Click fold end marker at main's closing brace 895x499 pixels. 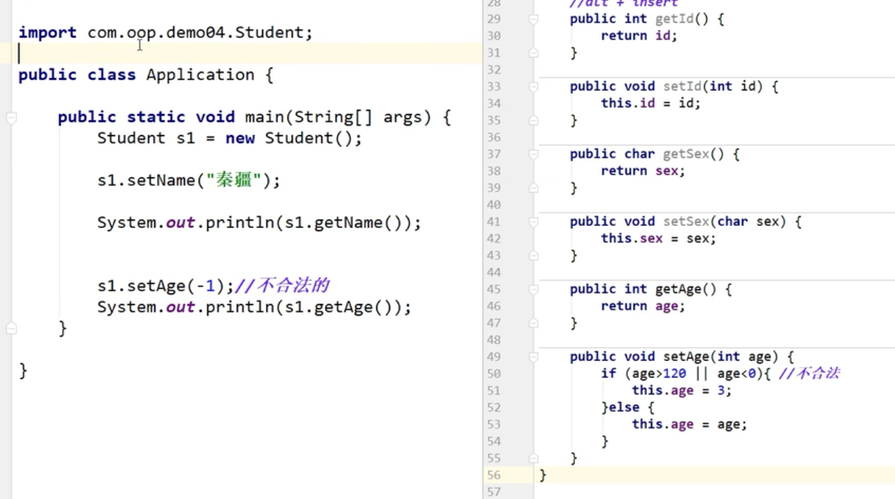11,328
